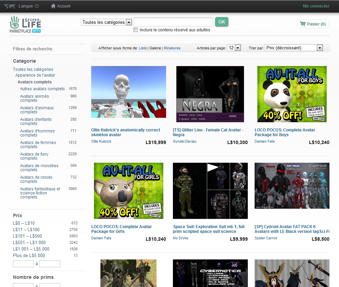This screenshot has height=287, width=339.
Task: Filter by Avatars d'animaux complets
Action: pos(37,110)
